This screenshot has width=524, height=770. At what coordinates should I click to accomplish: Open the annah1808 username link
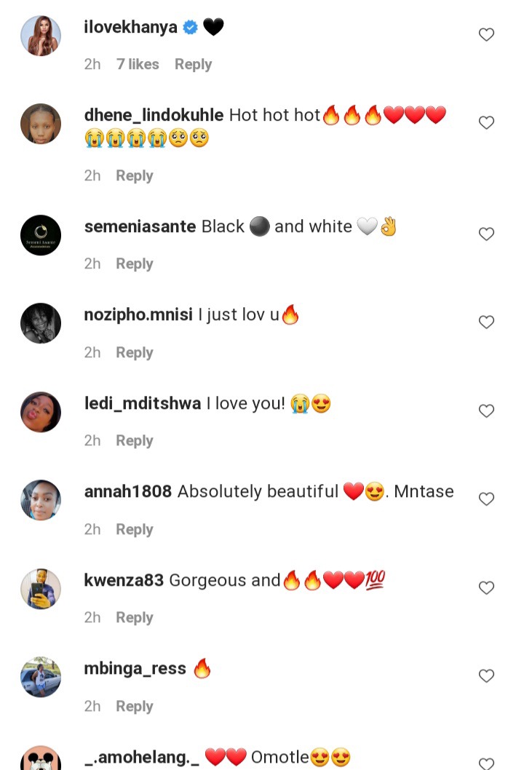point(127,491)
